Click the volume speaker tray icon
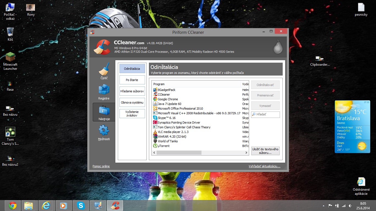The width and height of the screenshot is (376, 211). (x=350, y=206)
